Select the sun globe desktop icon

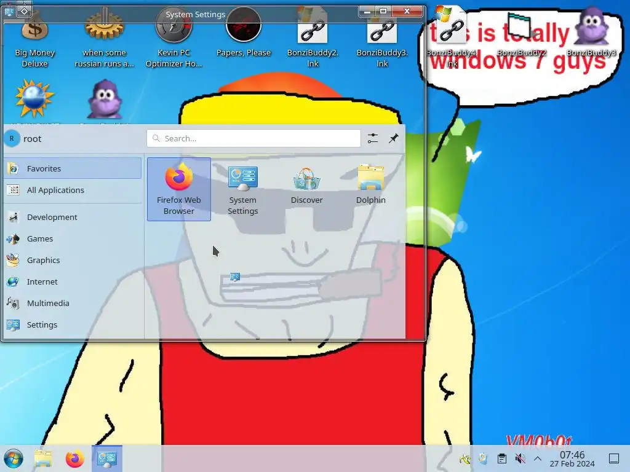[x=34, y=99]
